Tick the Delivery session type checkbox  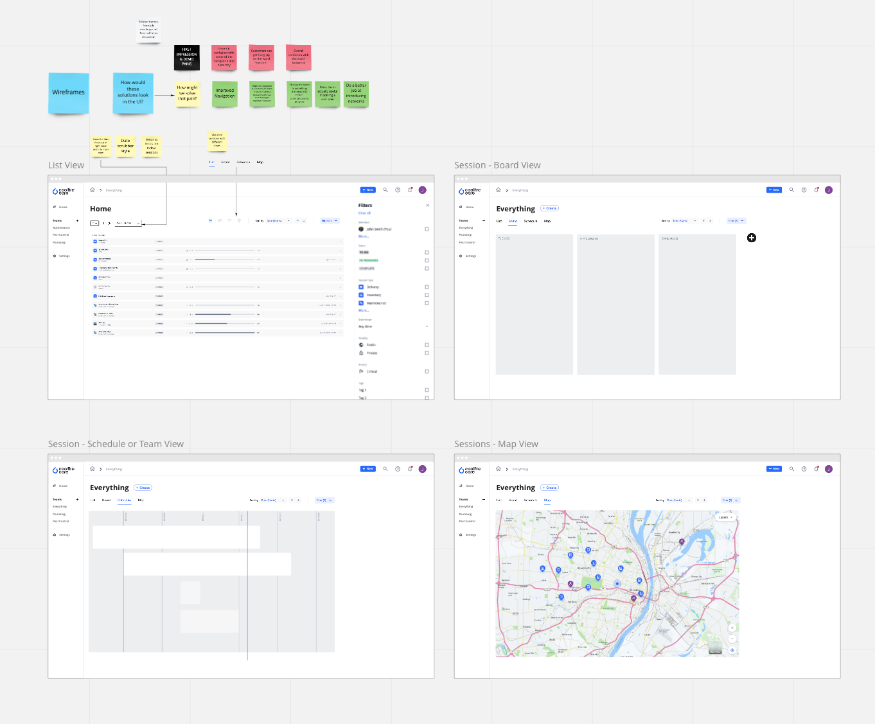pyautogui.click(x=427, y=287)
